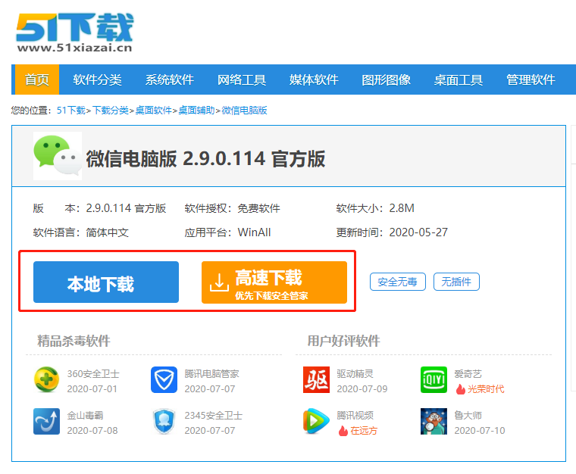
Task: Click the 腾讯电脑管家 shield icon
Action: coord(164,379)
